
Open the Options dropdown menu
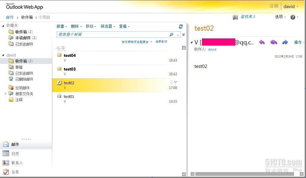pyautogui.click(x=280, y=17)
